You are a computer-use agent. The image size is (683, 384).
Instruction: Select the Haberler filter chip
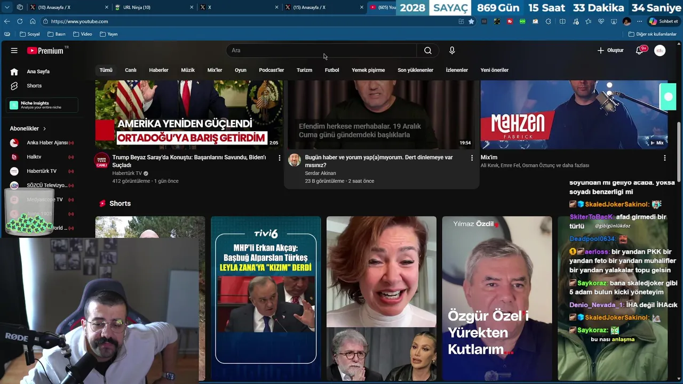click(158, 70)
